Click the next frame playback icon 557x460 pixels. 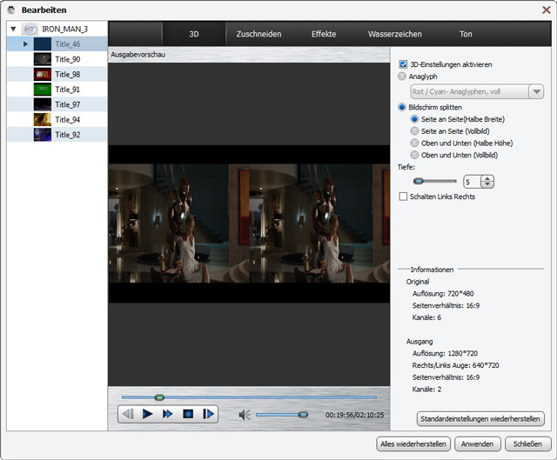pyautogui.click(x=208, y=414)
